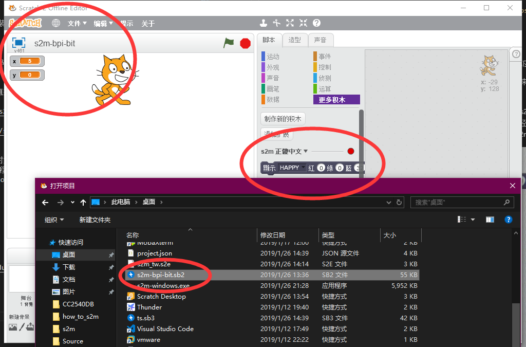Select the Delete scissors tool
This screenshot has height=347, width=526.
coord(277,23)
